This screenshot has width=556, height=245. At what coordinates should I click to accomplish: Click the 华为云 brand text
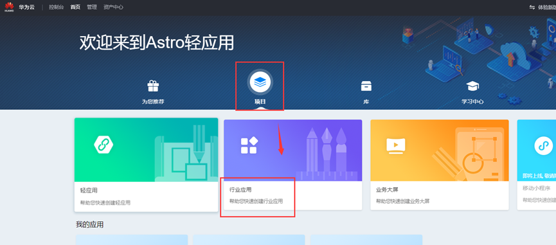click(x=27, y=7)
